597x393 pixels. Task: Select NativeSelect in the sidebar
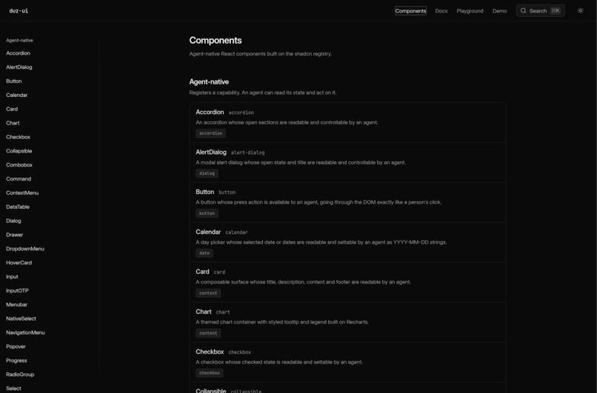21,318
